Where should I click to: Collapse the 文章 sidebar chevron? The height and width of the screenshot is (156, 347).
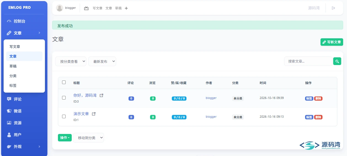[39, 33]
